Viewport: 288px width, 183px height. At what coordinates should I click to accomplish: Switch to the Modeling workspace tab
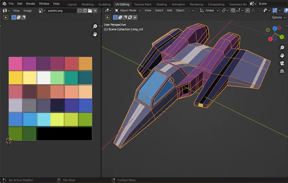pyautogui.click(x=87, y=4)
